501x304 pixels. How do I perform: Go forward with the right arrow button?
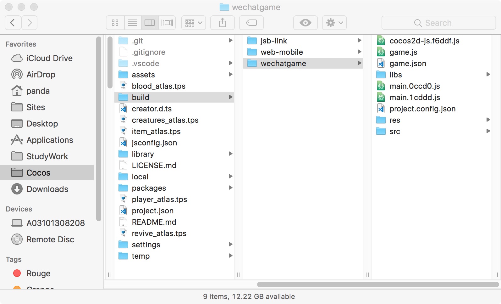tap(30, 23)
